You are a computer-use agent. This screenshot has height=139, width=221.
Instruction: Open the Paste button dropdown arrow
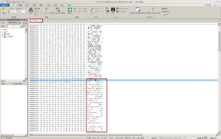tap(4, 14)
